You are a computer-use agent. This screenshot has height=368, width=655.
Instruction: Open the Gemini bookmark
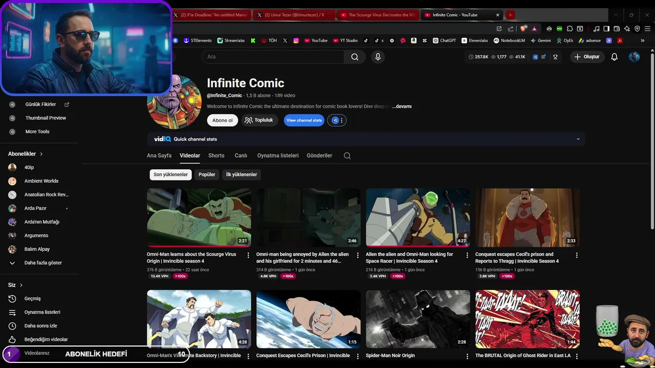[x=540, y=40]
